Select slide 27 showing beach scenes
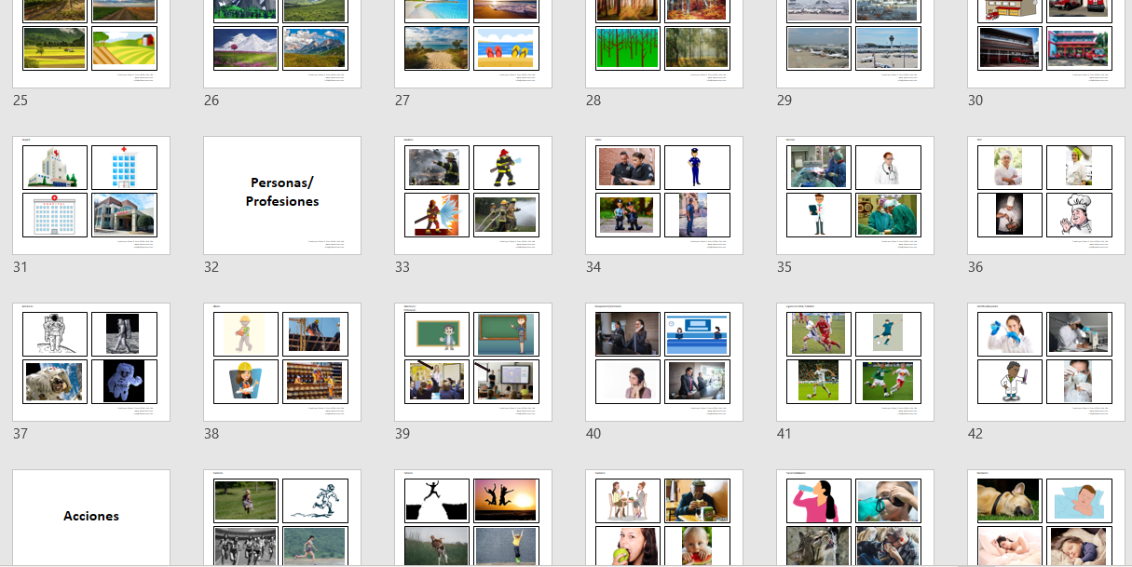Screen dimensions: 1132x567 [473, 42]
